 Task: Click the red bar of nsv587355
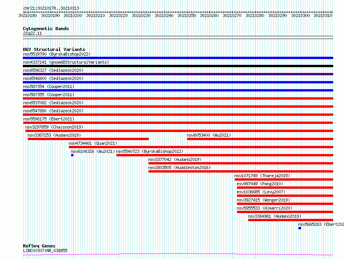pyautogui.click(x=178, y=98)
